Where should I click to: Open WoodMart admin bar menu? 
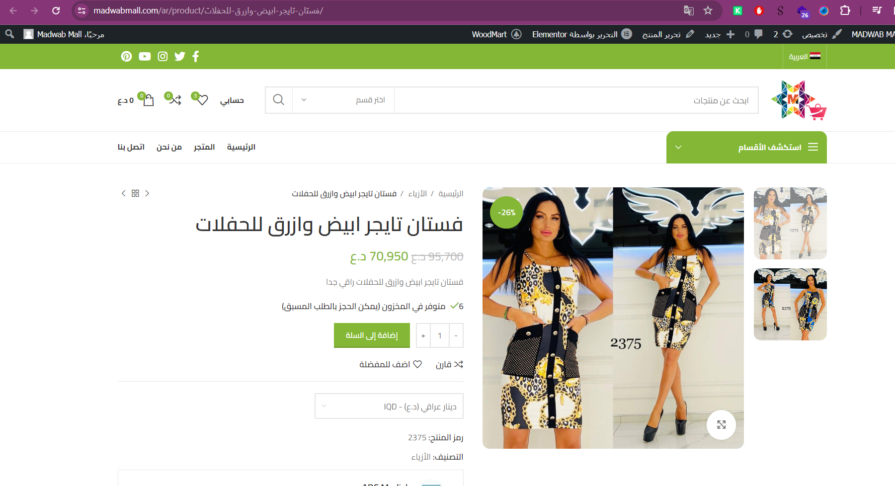(496, 34)
